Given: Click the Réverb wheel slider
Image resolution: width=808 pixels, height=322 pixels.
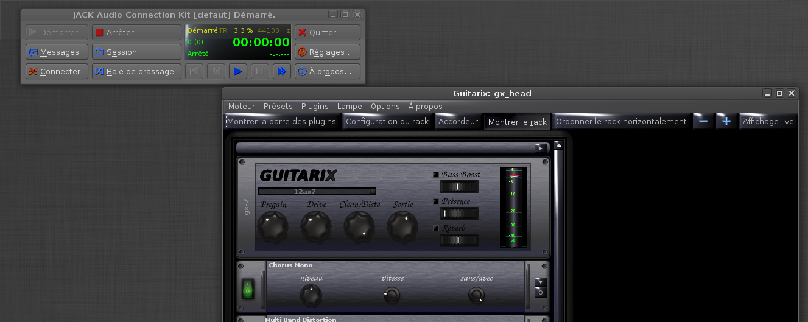Looking at the screenshot, I should (459, 240).
